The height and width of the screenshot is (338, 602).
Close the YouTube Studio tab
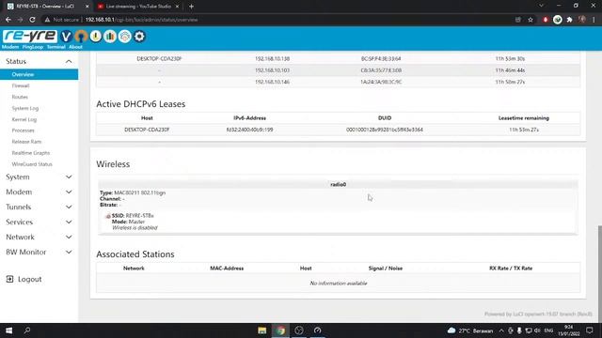point(177,7)
